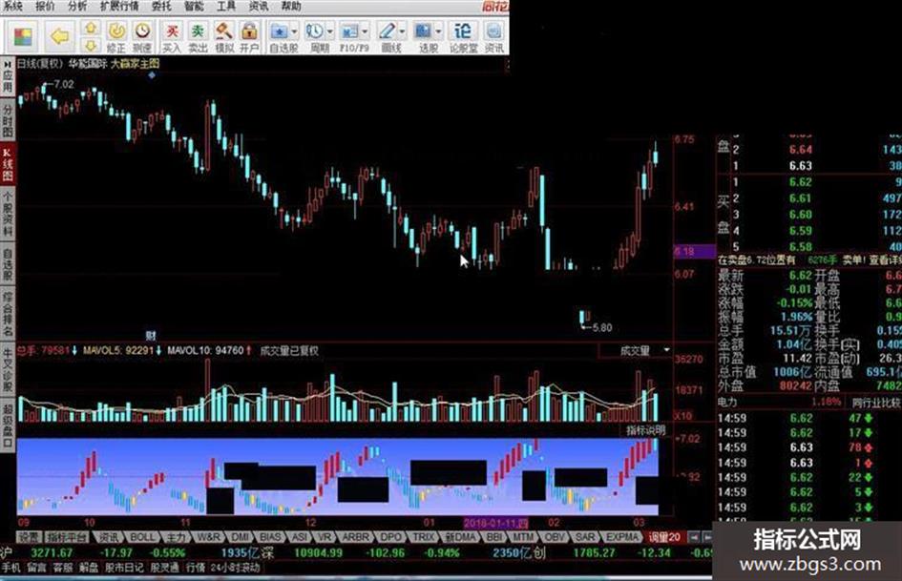Click the F10/F9 info icon
Image resolution: width=902 pixels, height=581 pixels.
[349, 31]
